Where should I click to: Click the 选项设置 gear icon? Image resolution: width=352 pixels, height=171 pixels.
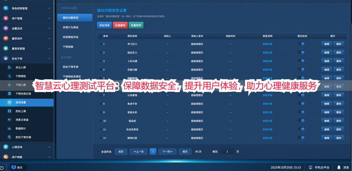(x=9, y=102)
